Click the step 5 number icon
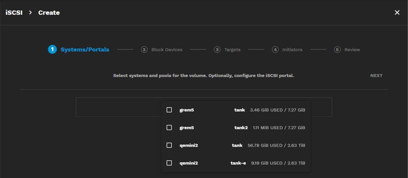Image resolution: width=408 pixels, height=178 pixels. click(x=337, y=49)
